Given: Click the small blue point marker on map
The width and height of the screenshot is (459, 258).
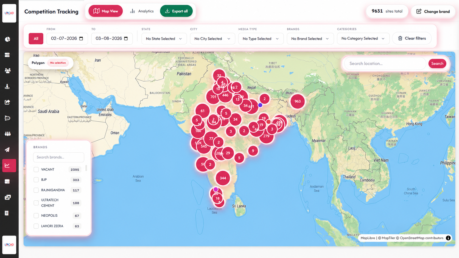Looking at the screenshot, I should pos(260,105).
